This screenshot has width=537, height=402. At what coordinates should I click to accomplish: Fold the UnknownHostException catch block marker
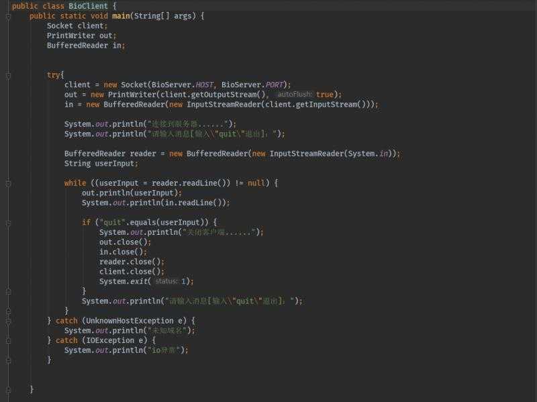coord(9,321)
